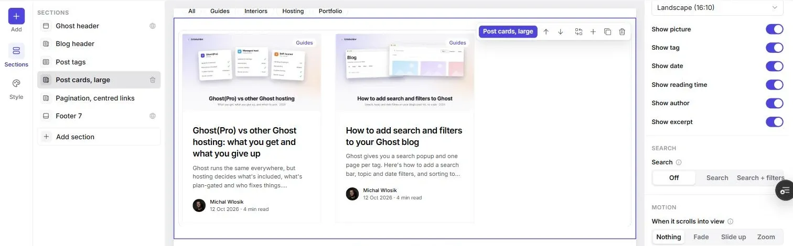Click Michal Wlosik avatar on Ghost(Pro) card
This screenshot has width=793, height=246.
[x=199, y=205]
